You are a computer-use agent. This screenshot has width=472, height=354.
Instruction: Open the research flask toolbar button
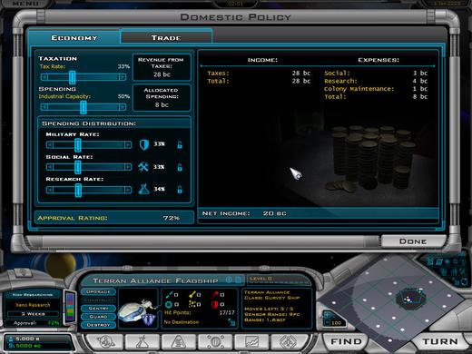point(142,342)
